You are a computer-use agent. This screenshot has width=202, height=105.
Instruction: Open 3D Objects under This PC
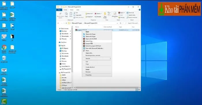click(x=64, y=48)
